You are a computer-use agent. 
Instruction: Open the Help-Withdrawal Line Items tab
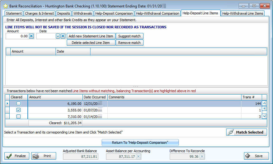click(242, 13)
